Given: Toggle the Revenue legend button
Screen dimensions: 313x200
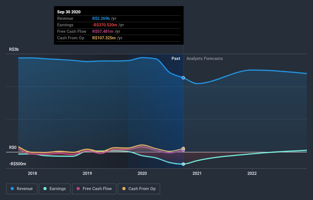Looking at the screenshot, I should (22, 189).
